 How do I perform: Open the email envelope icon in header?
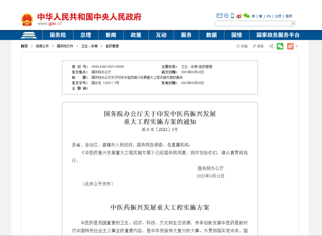point(219,16)
